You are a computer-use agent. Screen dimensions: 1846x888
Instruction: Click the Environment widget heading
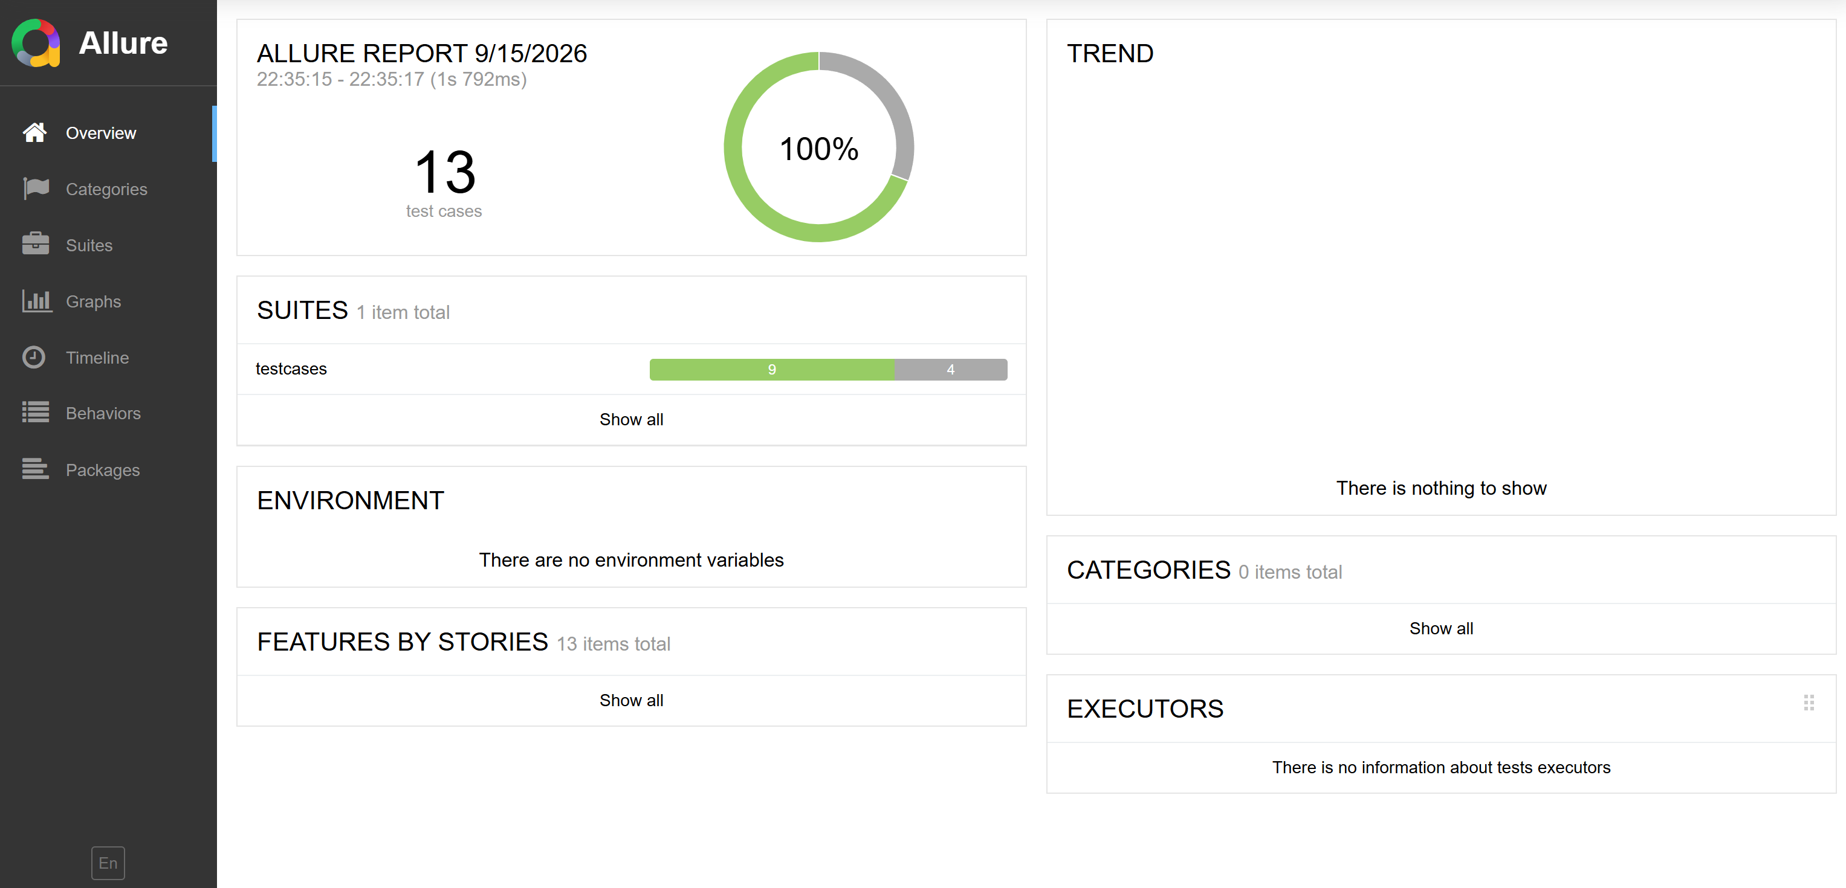tap(351, 501)
